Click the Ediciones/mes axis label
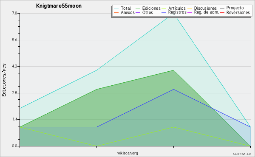The image size is (255, 157). click(x=4, y=80)
